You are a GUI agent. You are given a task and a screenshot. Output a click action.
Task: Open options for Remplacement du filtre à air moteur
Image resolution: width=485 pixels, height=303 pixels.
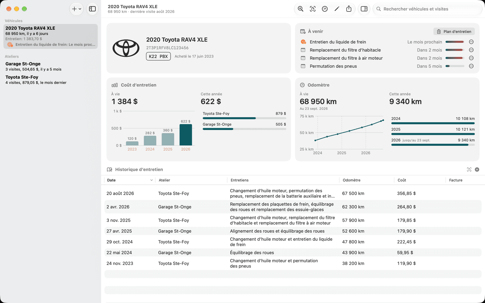(x=471, y=58)
